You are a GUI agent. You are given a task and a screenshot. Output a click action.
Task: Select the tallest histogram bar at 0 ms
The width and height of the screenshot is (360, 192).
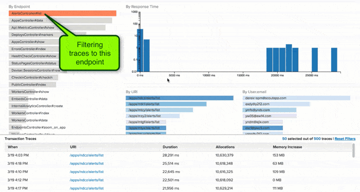pos(140,50)
